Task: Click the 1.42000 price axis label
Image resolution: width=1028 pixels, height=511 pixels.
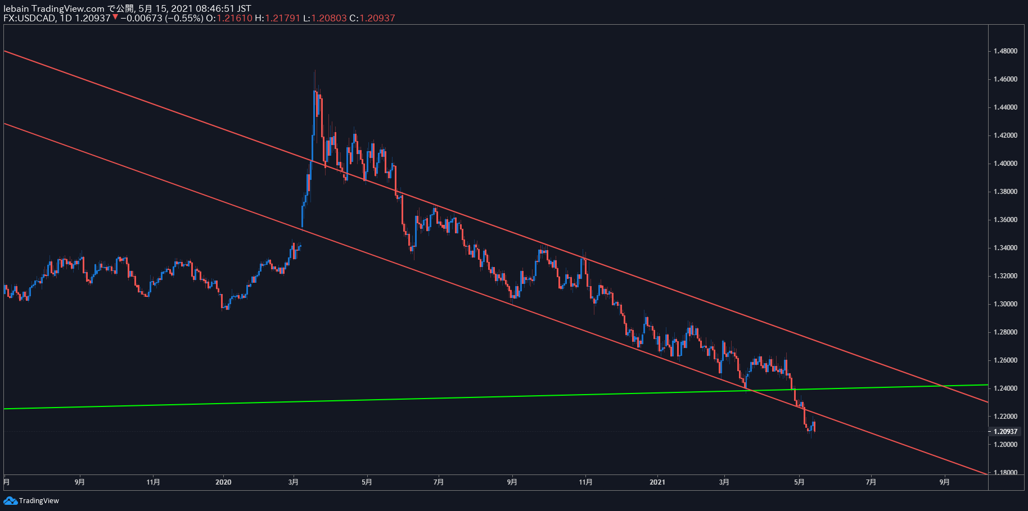Action: point(1005,135)
